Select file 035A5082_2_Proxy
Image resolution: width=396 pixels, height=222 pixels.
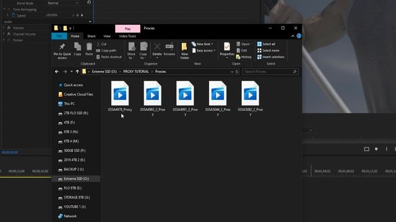[x=250, y=99]
